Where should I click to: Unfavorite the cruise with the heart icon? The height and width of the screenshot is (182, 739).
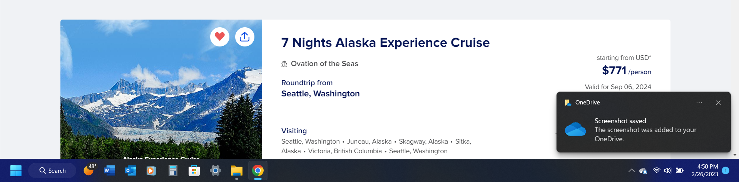220,37
